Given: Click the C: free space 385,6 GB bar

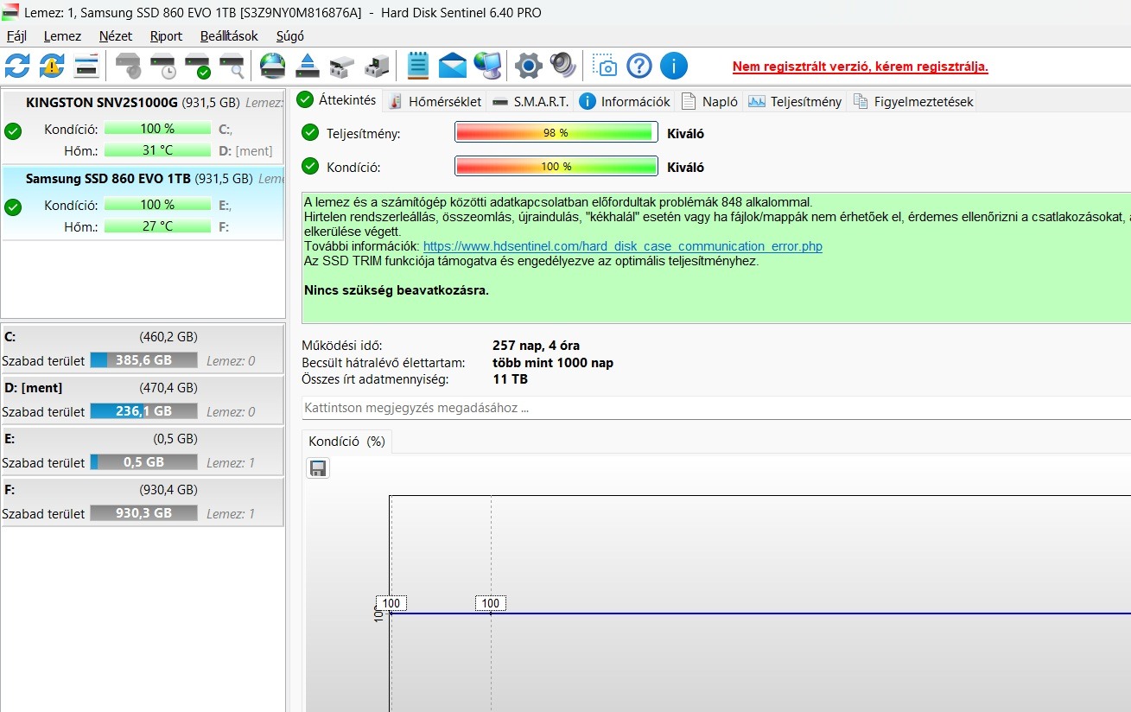Looking at the screenshot, I should coord(143,360).
